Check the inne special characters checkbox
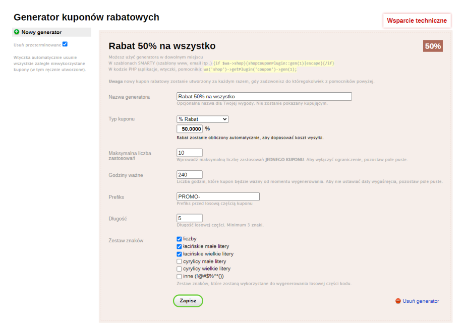Screen dimensions: 464x333 coord(179,277)
